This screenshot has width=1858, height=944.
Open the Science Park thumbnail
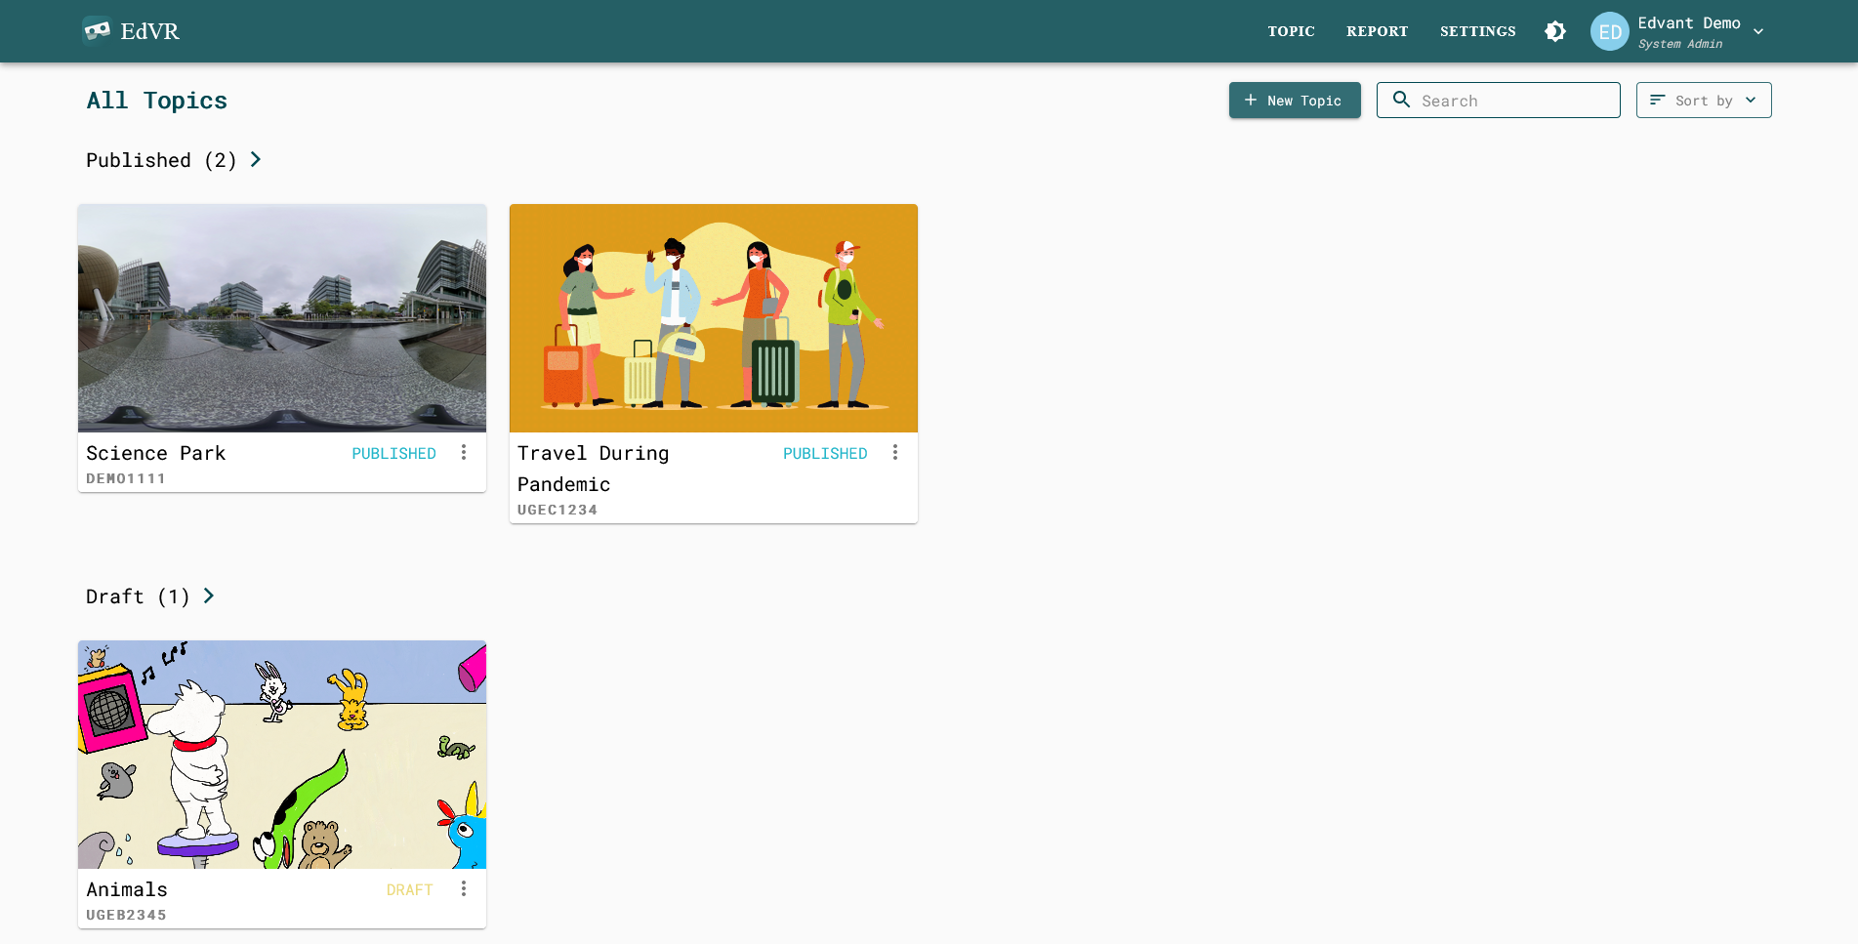tap(282, 318)
